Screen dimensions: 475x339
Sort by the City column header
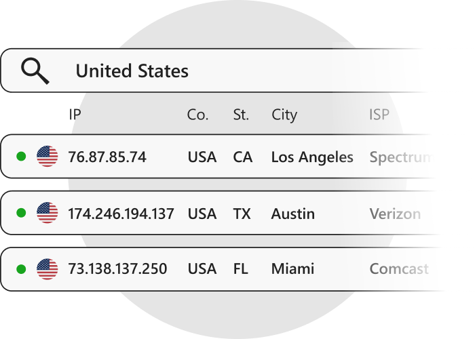click(x=284, y=115)
